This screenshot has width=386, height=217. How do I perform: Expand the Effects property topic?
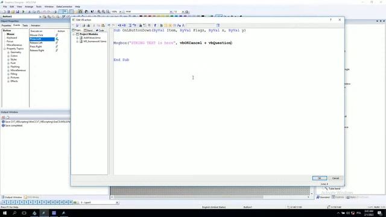[x=8, y=81]
